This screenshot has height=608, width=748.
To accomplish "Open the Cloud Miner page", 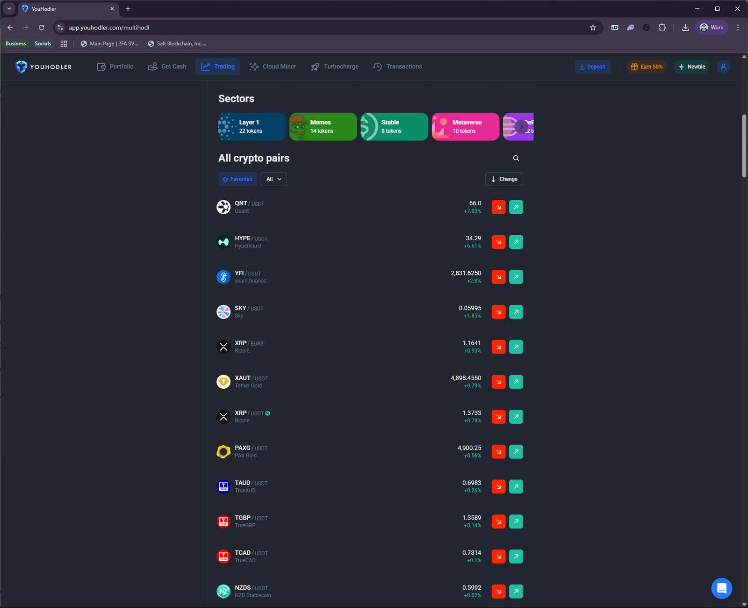I will 273,66.
